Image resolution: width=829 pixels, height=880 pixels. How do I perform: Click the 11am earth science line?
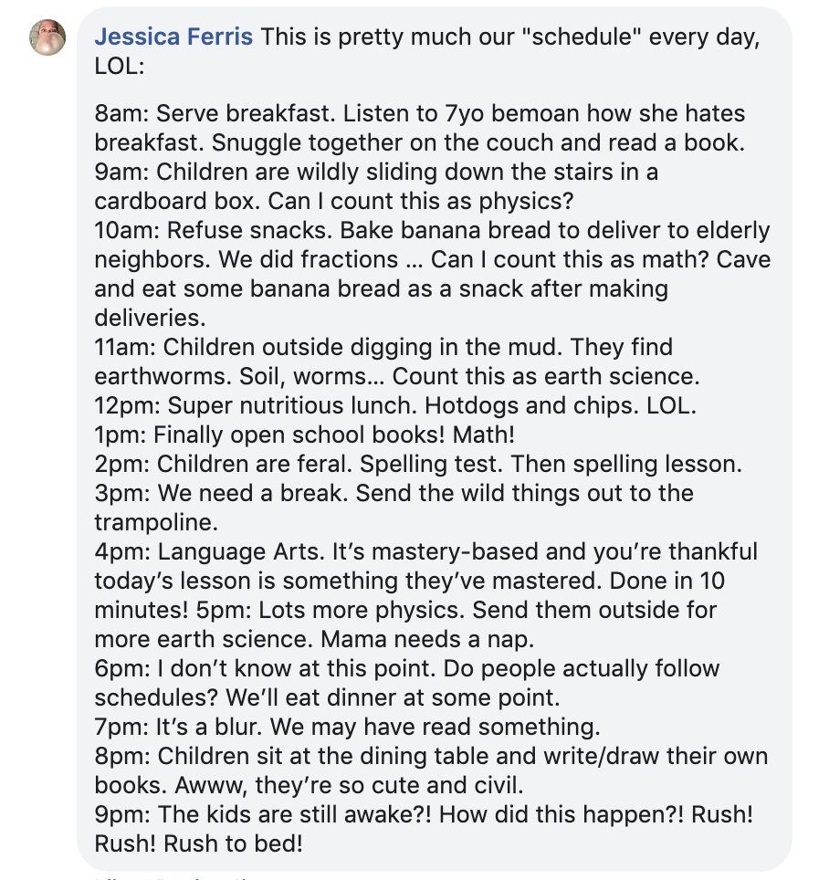[x=383, y=348]
